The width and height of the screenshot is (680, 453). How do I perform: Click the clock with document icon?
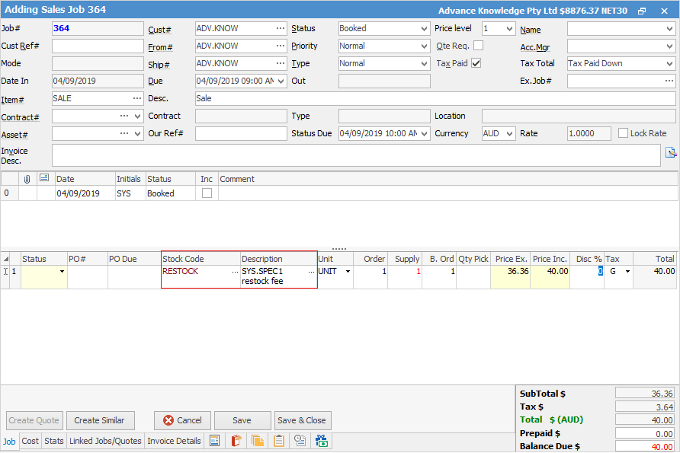[x=300, y=441]
